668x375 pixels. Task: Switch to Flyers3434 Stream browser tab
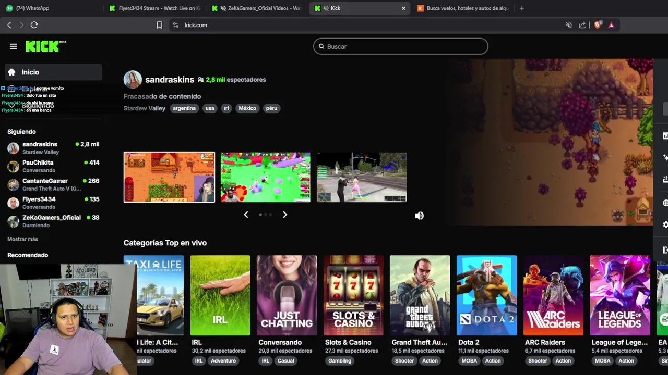point(156,8)
